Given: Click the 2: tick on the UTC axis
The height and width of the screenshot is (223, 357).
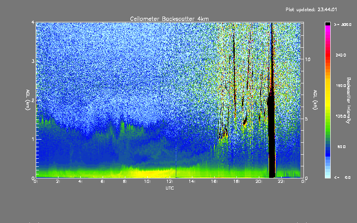Looking at the screenshot, I should [58, 182].
